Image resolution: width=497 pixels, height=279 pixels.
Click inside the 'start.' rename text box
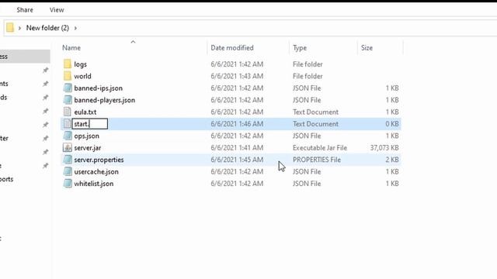[x=90, y=124]
